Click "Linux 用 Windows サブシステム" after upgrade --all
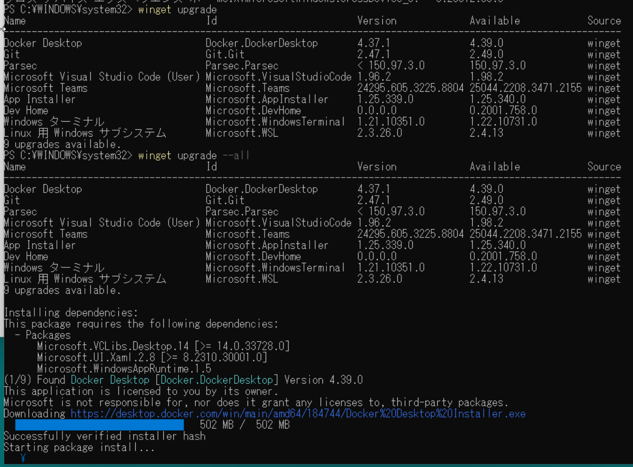This screenshot has width=633, height=467. [x=85, y=279]
